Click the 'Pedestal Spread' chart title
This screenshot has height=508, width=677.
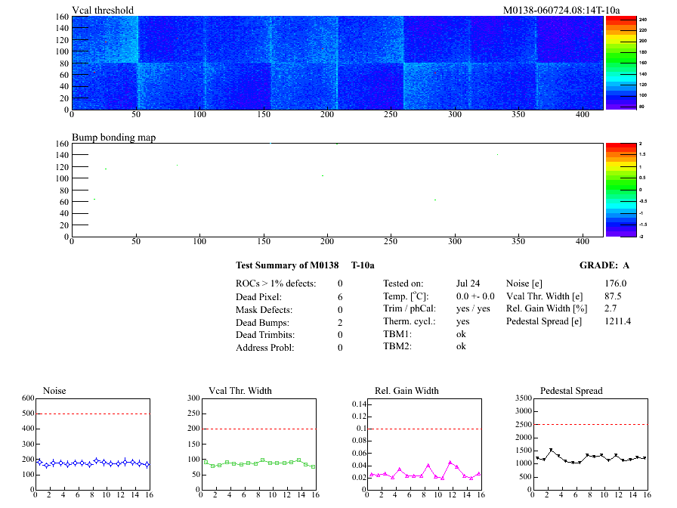point(571,391)
